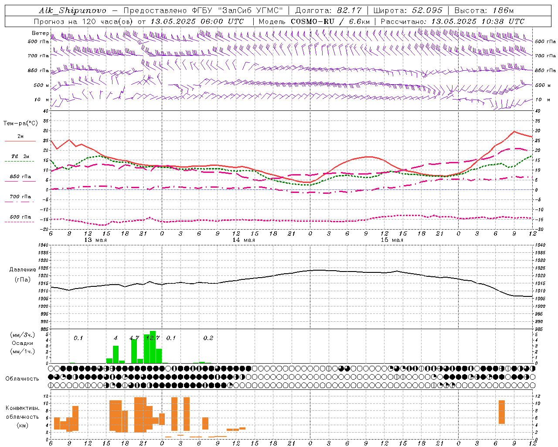Screen dimensions: 558x447
Task: Click the green dotted Td 2м legend line
Action: (20, 162)
